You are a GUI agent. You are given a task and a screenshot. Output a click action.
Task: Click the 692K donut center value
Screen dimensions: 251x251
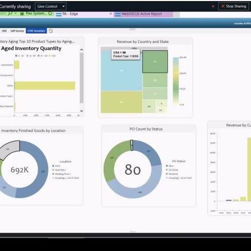tap(19, 169)
